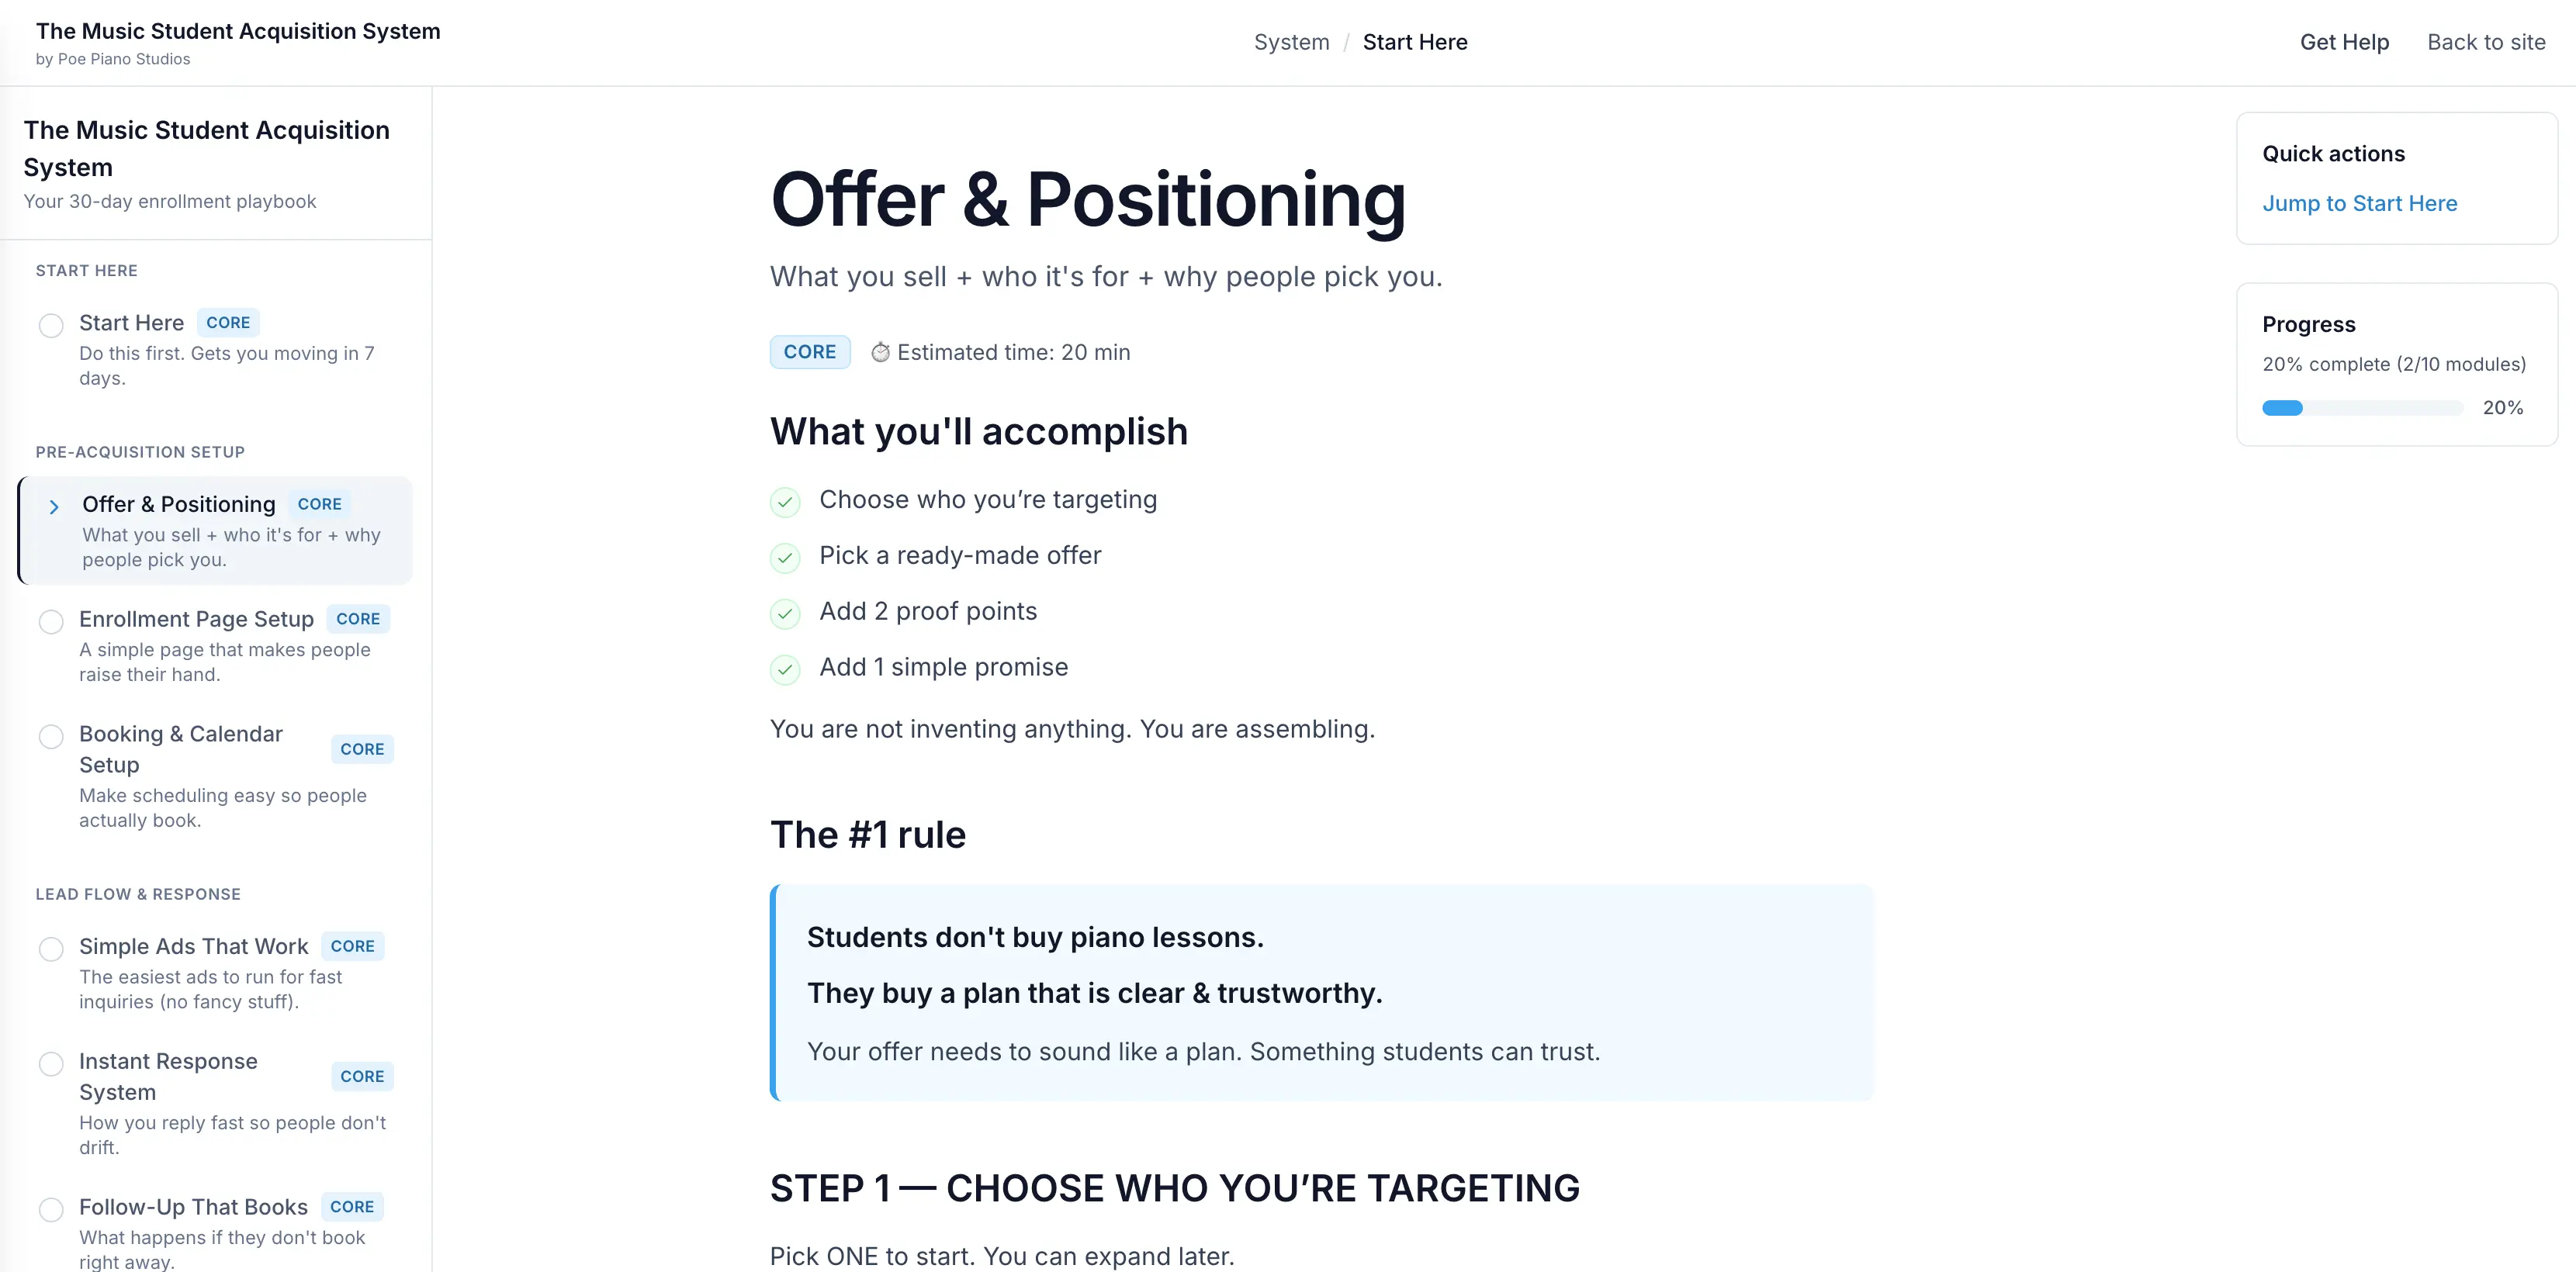Toggle the Enrollment Page Setup completion circle
The height and width of the screenshot is (1272, 2576).
tap(51, 621)
